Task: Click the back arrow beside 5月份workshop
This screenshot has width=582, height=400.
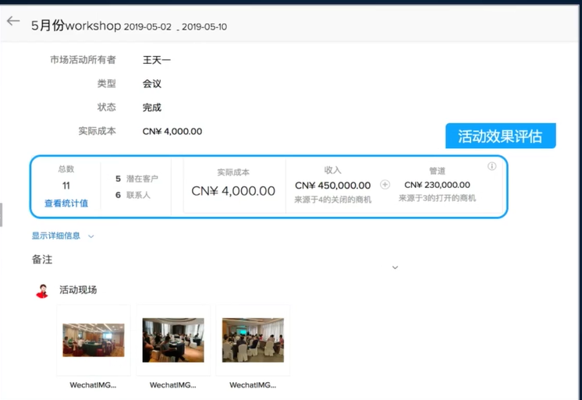Action: click(x=13, y=22)
